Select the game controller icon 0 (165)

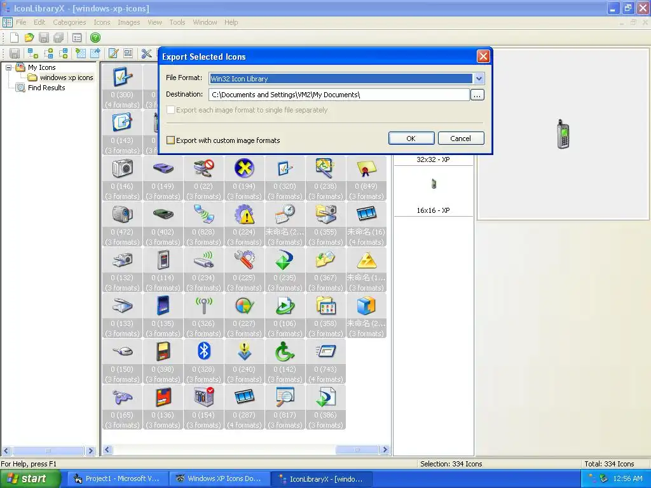(x=123, y=407)
